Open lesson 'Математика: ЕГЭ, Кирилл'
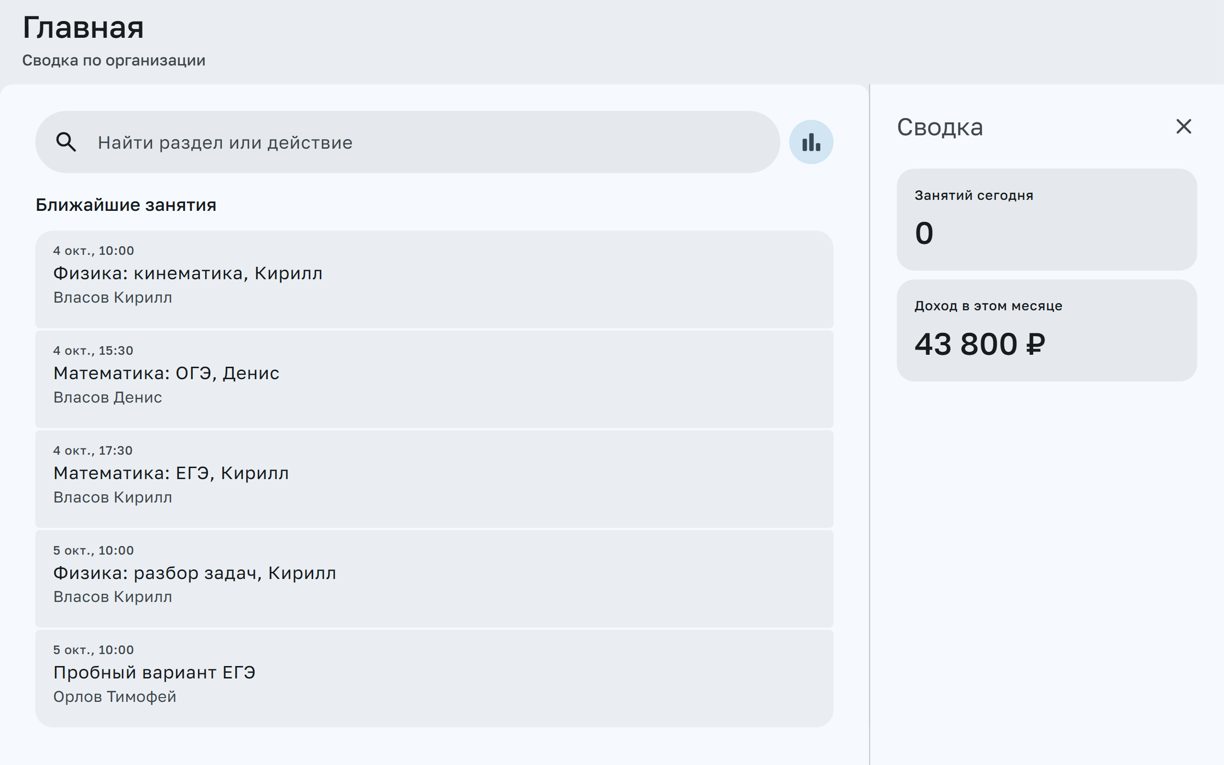 pyautogui.click(x=434, y=479)
